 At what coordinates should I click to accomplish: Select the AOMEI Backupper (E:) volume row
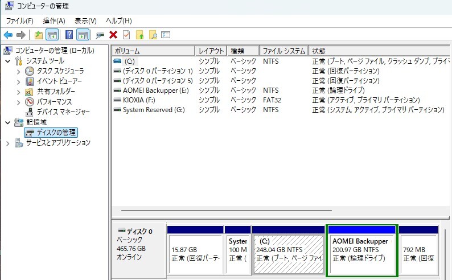point(281,90)
